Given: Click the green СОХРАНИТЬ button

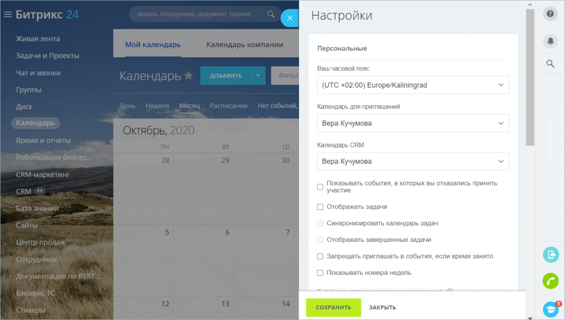Looking at the screenshot, I should point(333,307).
